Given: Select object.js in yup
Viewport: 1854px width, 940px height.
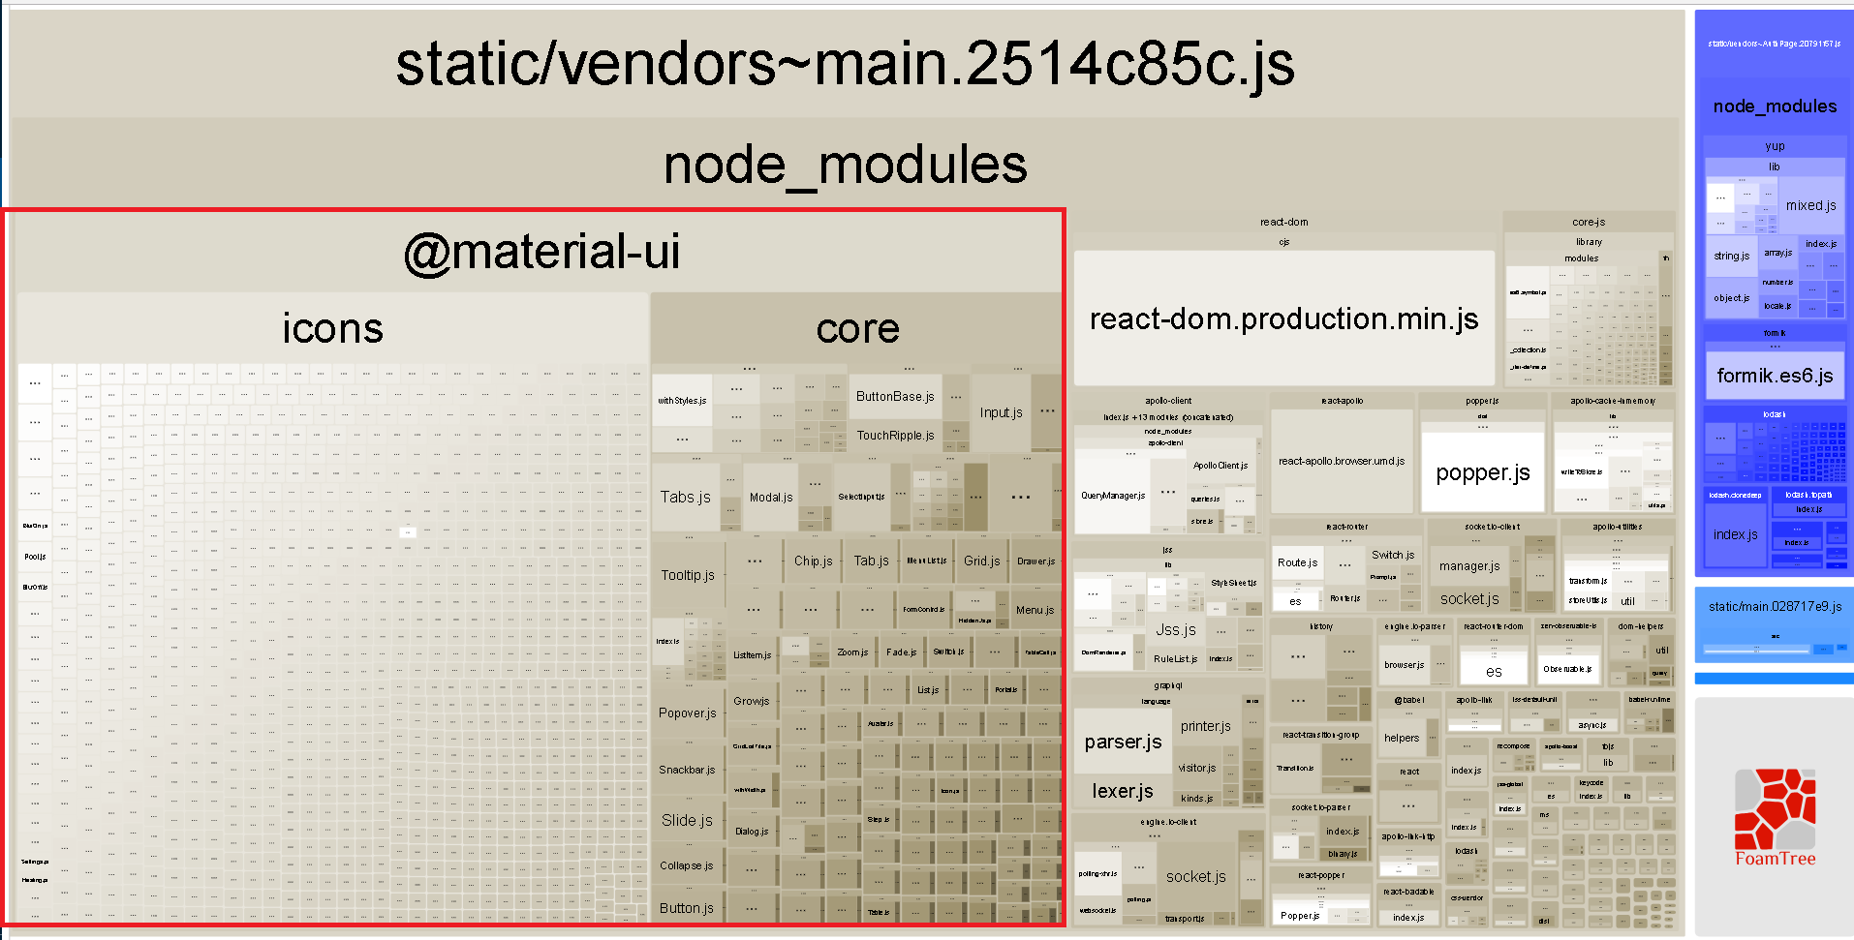Looking at the screenshot, I should point(1732,298).
